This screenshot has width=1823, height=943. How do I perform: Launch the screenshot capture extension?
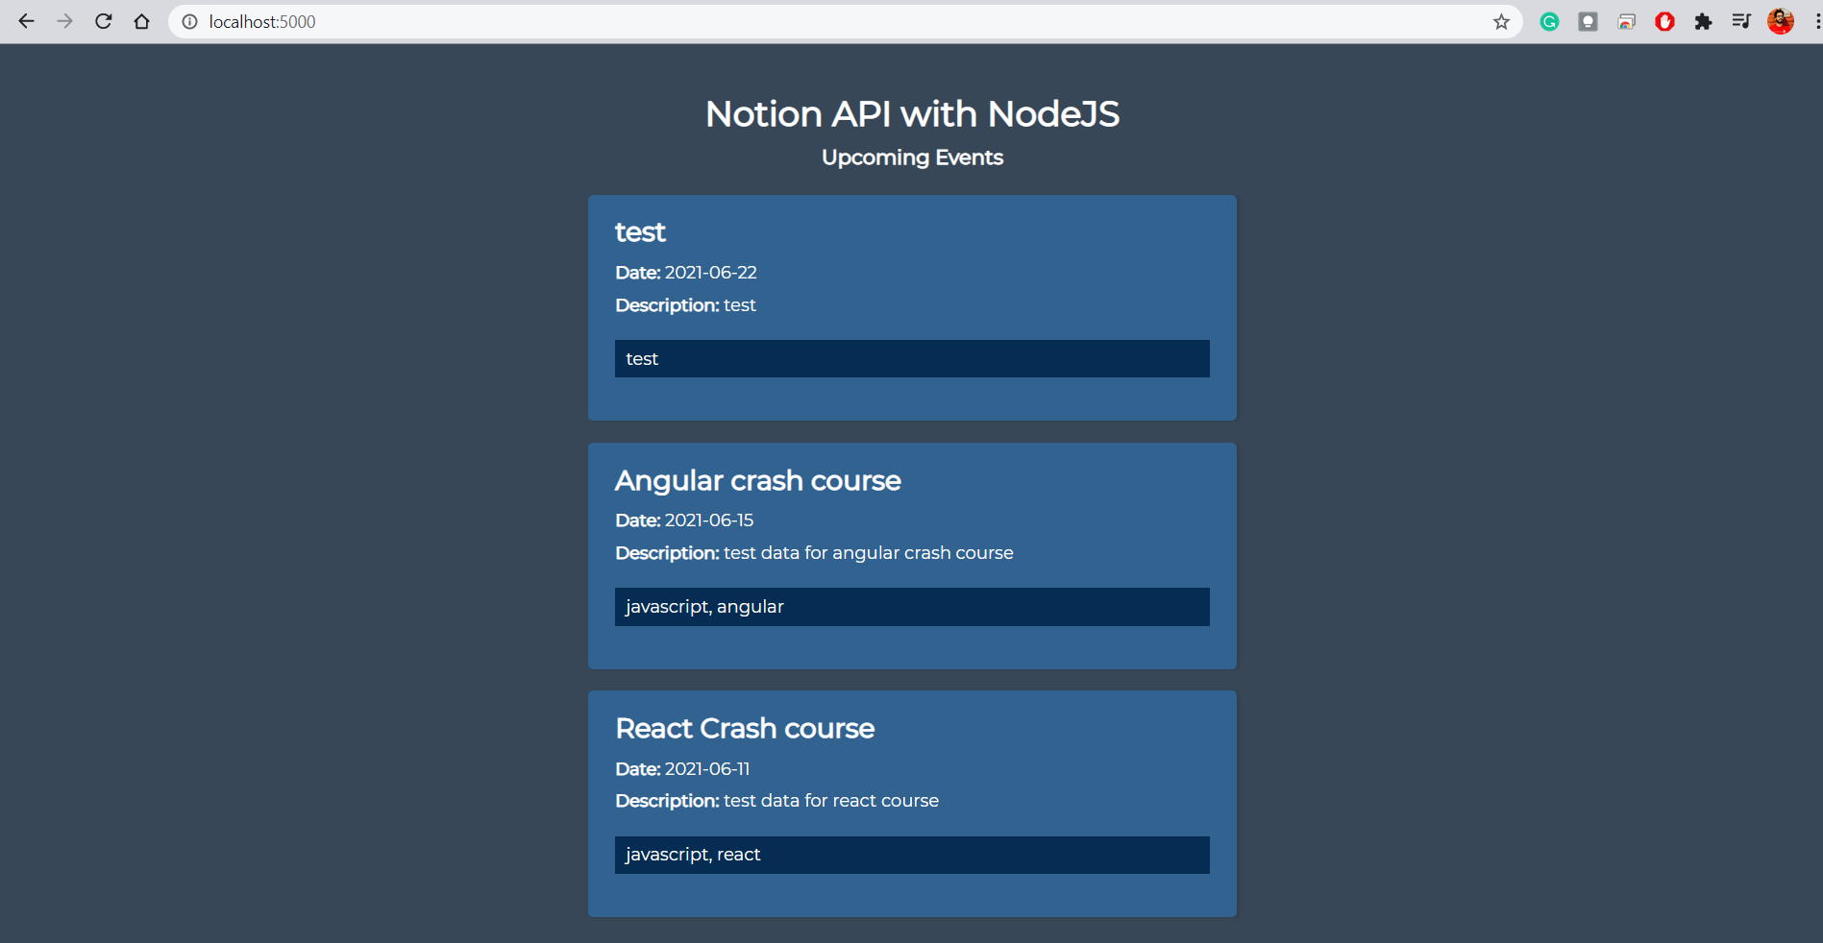pyautogui.click(x=1626, y=21)
